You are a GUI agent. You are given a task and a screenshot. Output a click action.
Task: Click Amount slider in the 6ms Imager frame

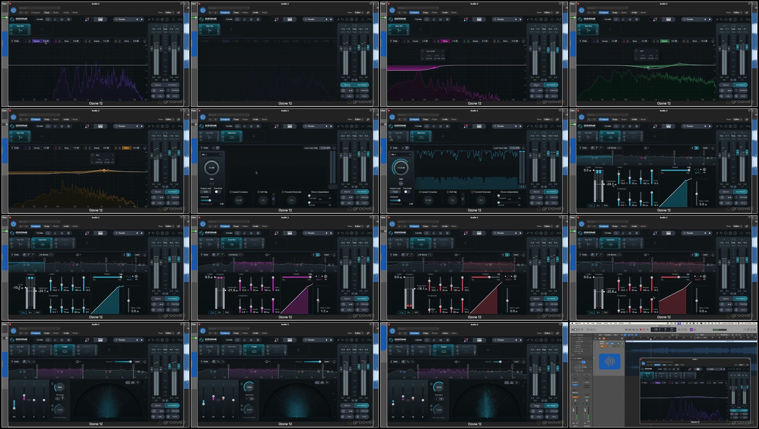(x=122, y=362)
